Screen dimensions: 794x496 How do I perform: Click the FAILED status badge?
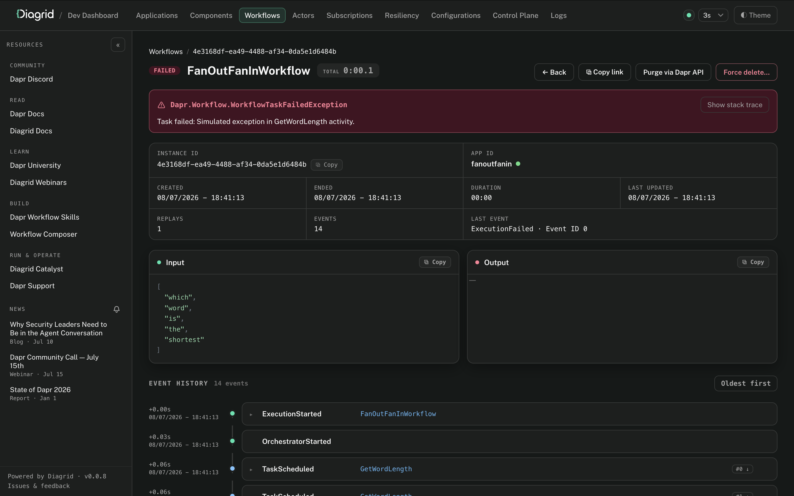click(164, 71)
